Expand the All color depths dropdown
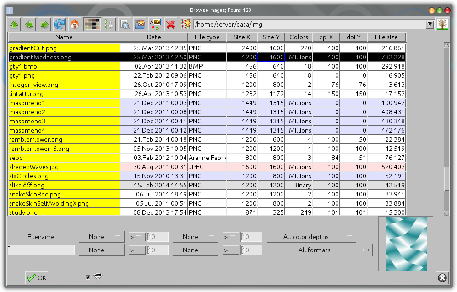The height and width of the screenshot is (292, 457). (311, 237)
